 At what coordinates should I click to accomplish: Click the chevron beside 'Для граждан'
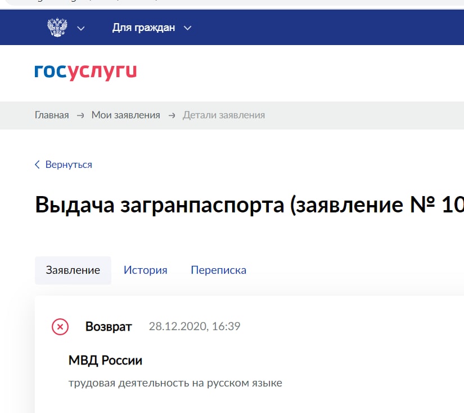tap(188, 28)
